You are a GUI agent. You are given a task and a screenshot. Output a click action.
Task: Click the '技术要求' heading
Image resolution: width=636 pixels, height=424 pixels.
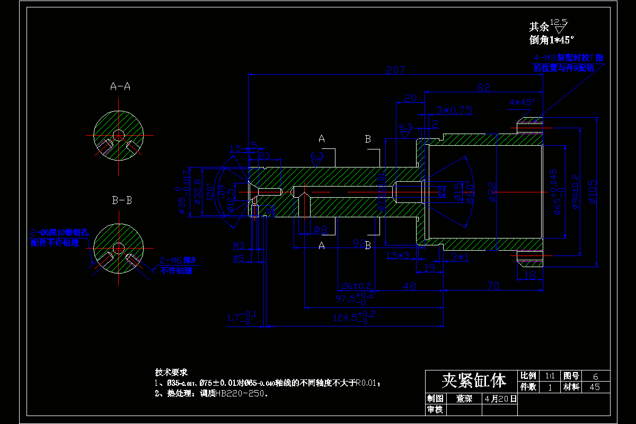coord(171,373)
